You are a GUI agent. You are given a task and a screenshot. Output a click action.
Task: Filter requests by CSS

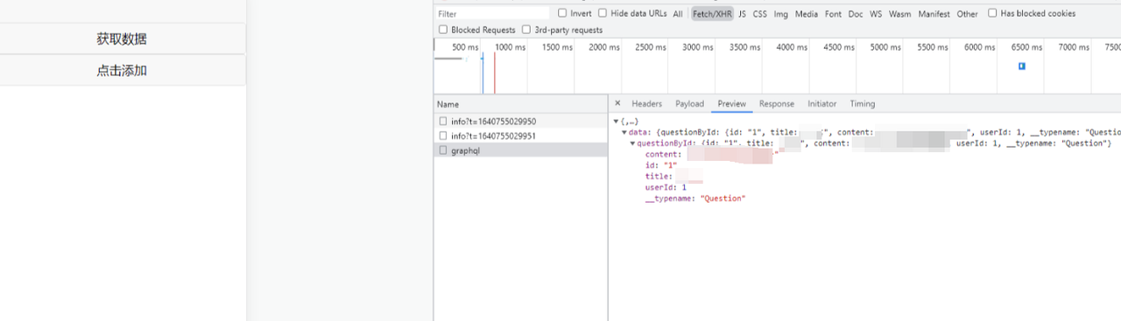click(759, 14)
